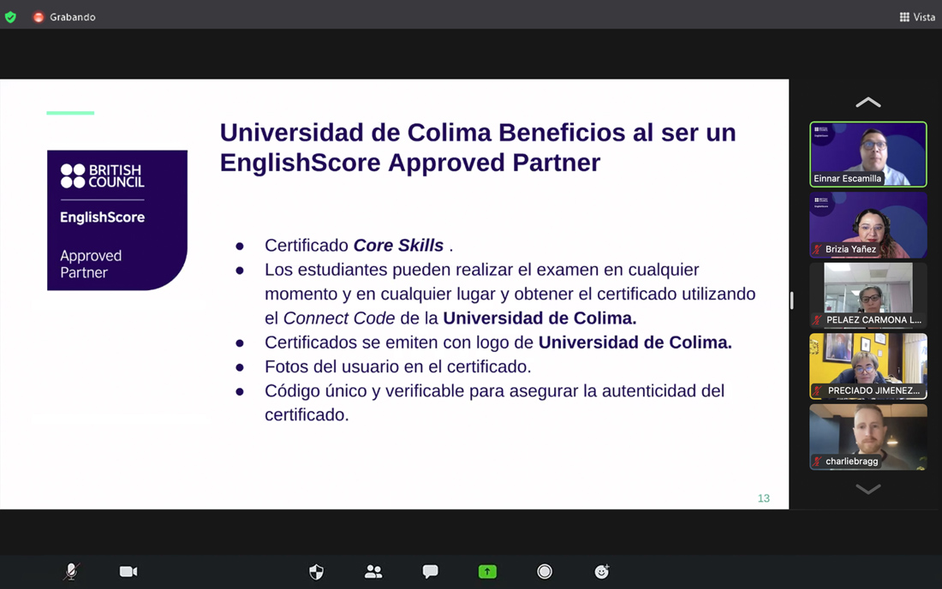Screen dimensions: 942x589
Task: Click the British Council logo on the slide
Action: coord(103,176)
